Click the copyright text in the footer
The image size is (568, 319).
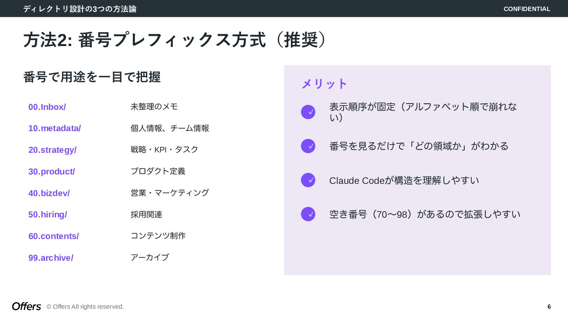coord(85,307)
